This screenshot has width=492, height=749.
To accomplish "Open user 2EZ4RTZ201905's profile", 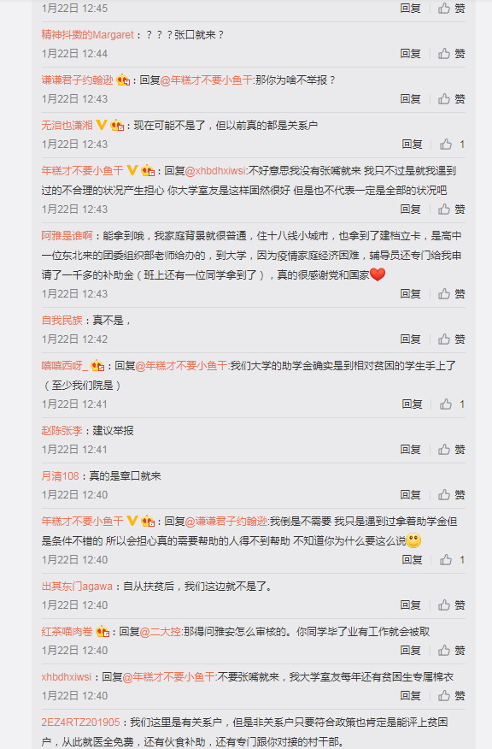I will tap(80, 722).
